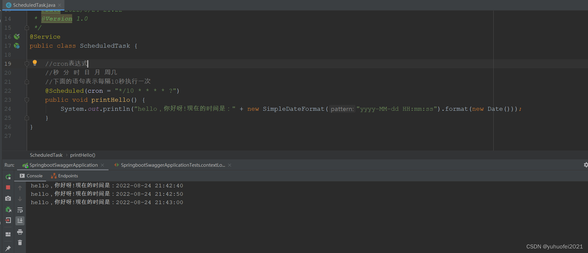Open the Console tab in the Run panel
Screen dimensions: 588x253
coord(31,176)
